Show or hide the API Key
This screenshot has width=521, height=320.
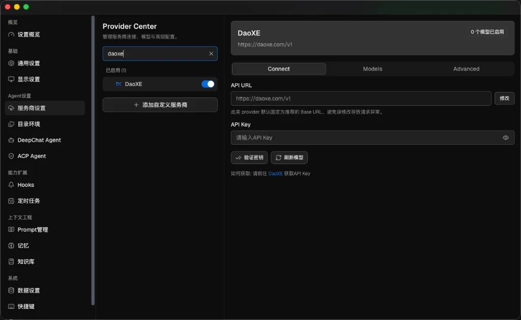pos(505,138)
